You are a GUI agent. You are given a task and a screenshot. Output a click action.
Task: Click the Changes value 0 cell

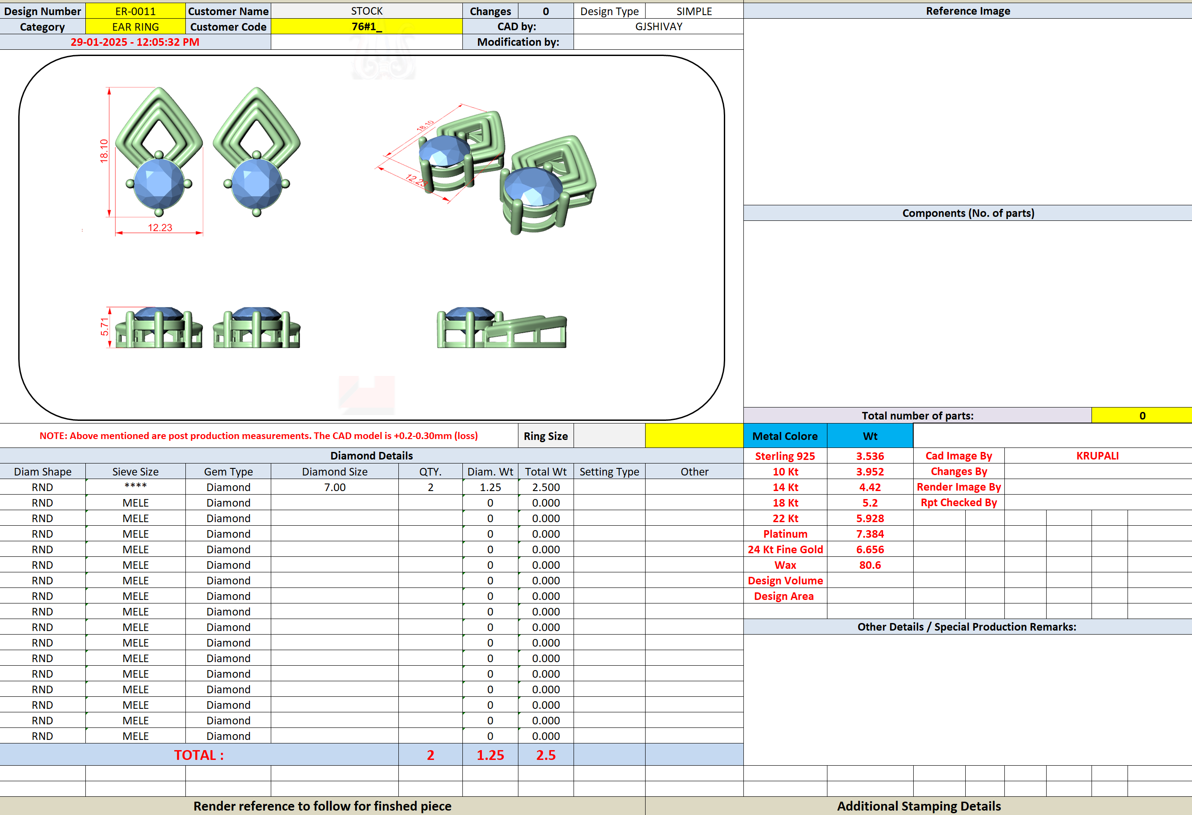546,11
